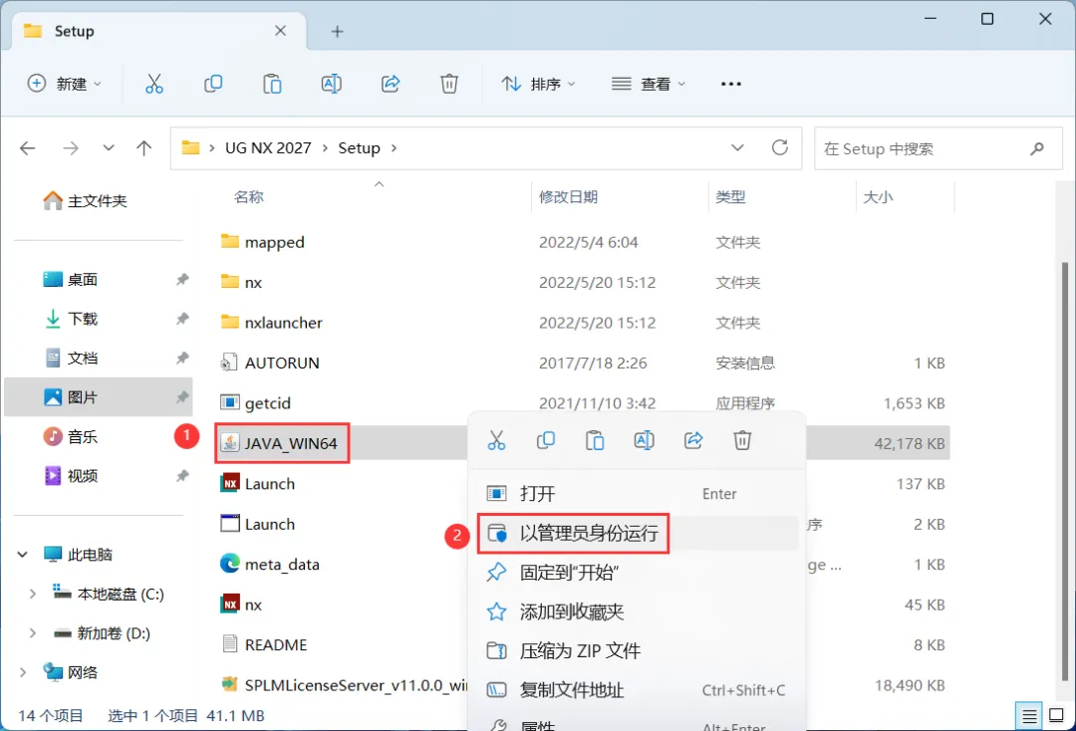Expand the 本地磁盘 (C:) node
Viewport: 1076px width, 731px height.
point(32,594)
